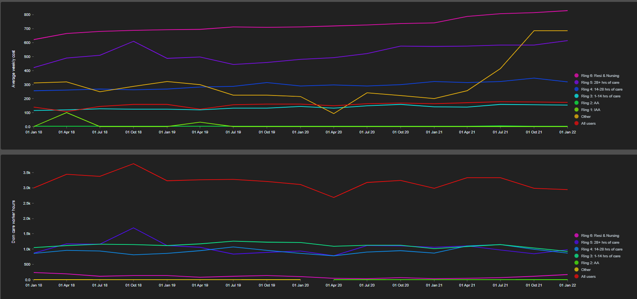Click purple Ring 5 dot in dom care hours legend
This screenshot has height=299, width=637.
click(x=576, y=243)
